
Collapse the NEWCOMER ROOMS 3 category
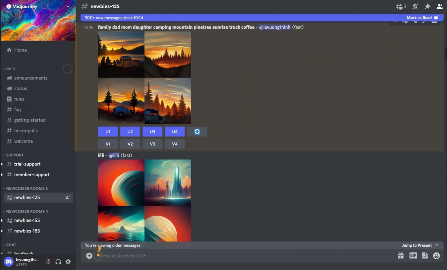pos(25,189)
